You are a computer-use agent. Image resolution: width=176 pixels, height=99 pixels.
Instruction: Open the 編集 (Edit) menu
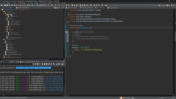click(x=9, y=3)
